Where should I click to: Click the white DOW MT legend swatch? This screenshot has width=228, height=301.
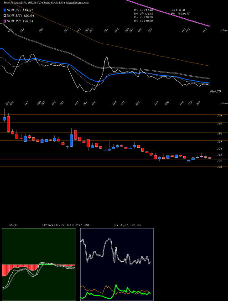coord(5,16)
